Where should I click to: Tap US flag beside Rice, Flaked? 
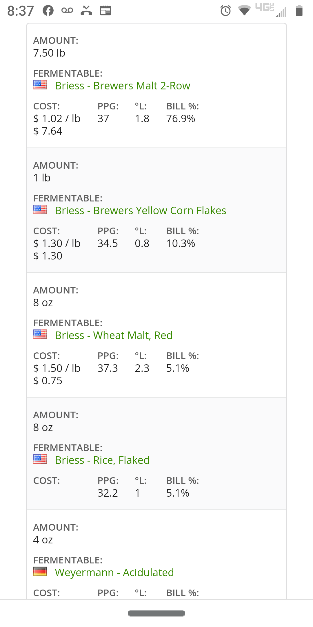[40, 459]
